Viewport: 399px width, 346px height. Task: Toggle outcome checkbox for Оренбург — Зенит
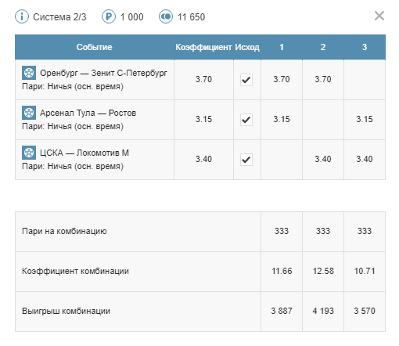(x=246, y=80)
